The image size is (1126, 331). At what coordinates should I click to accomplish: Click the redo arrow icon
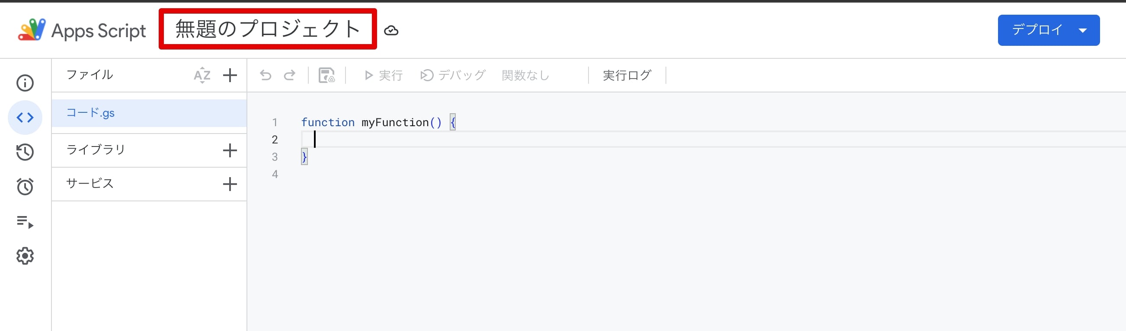click(x=289, y=75)
